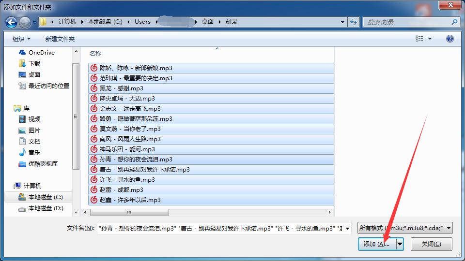Open recent locations dropdown beside the Forward arrow
465x261 pixels.
[x=34, y=22]
